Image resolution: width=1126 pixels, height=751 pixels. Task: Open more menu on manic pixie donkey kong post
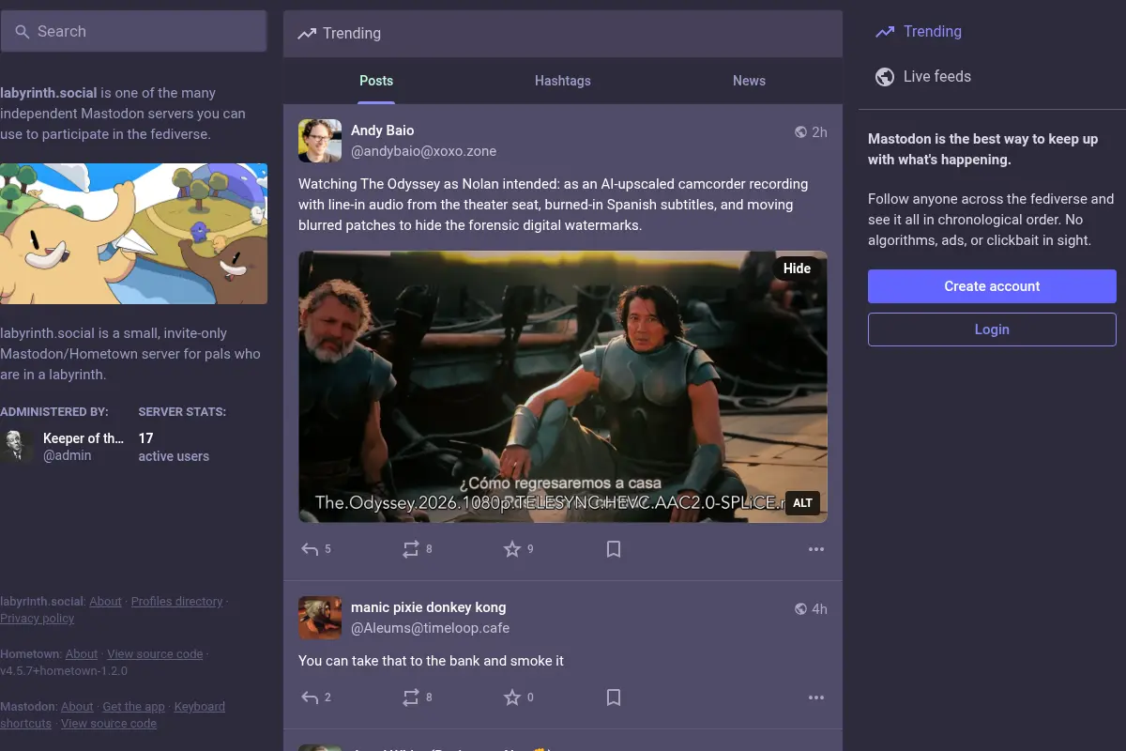point(816,697)
